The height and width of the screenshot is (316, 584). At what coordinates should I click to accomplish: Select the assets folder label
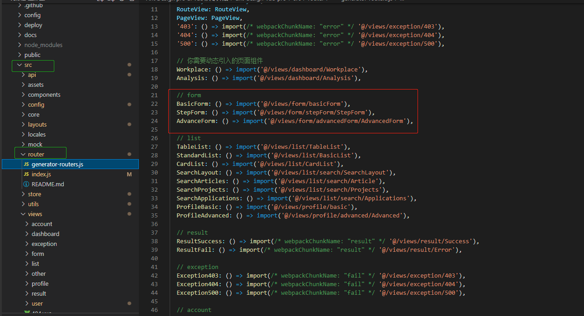tap(36, 85)
